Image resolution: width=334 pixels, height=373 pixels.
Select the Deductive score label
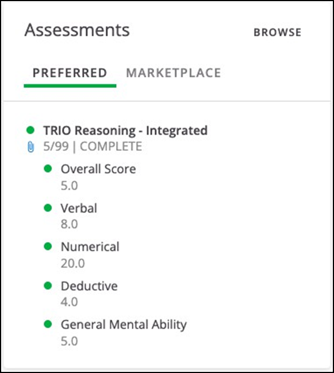89,286
